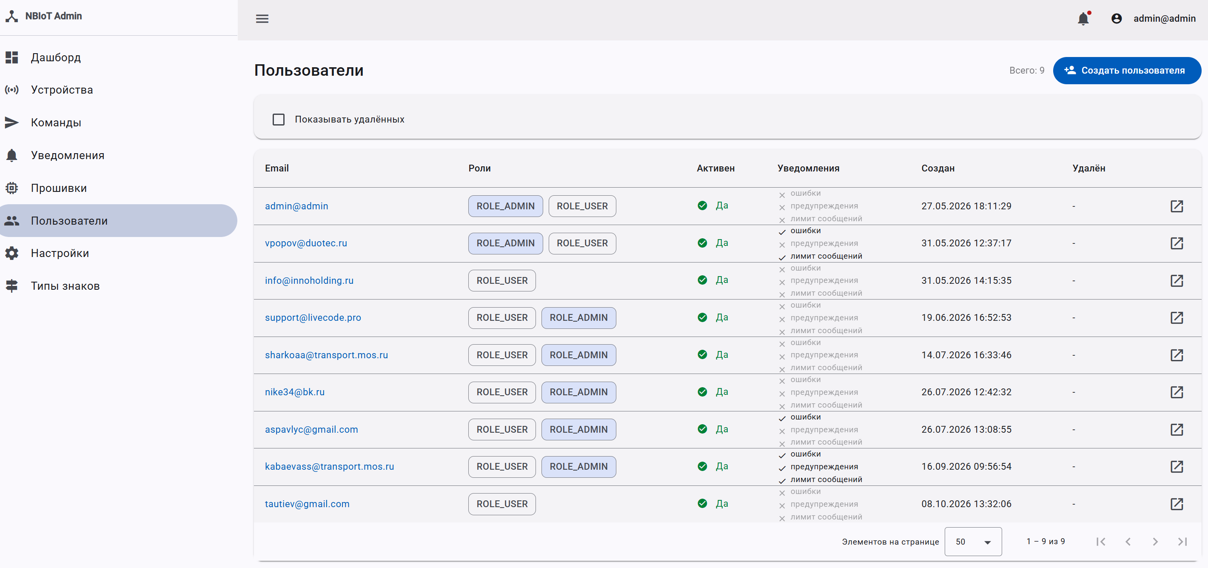
Task: Click the date 16.09.2026 09:56:54
Action: [966, 467]
